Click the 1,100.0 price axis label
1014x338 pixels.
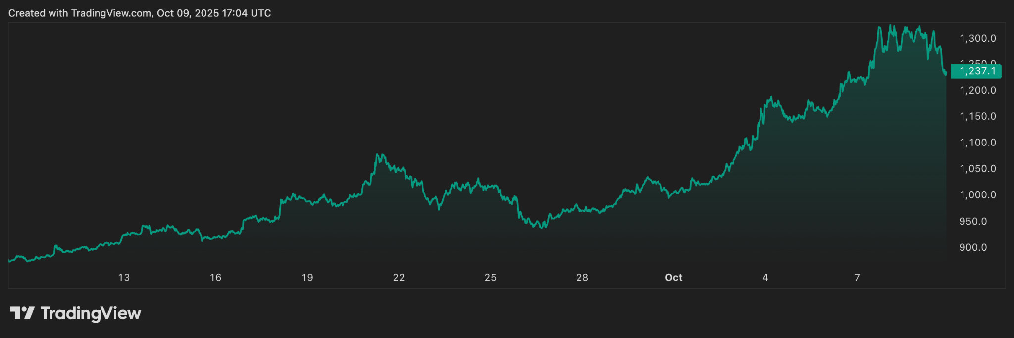pos(977,143)
